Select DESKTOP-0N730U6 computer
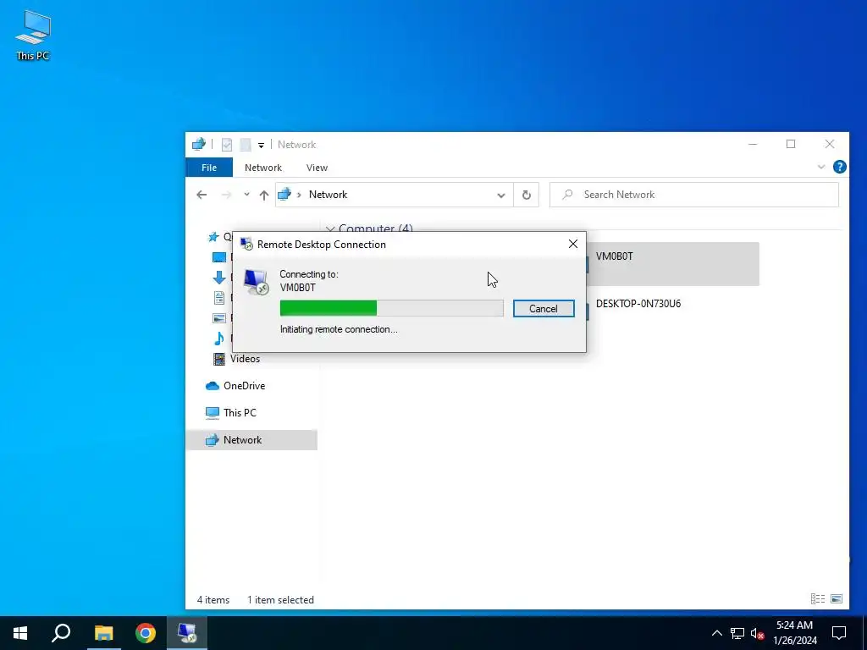This screenshot has width=867, height=650. coord(638,304)
